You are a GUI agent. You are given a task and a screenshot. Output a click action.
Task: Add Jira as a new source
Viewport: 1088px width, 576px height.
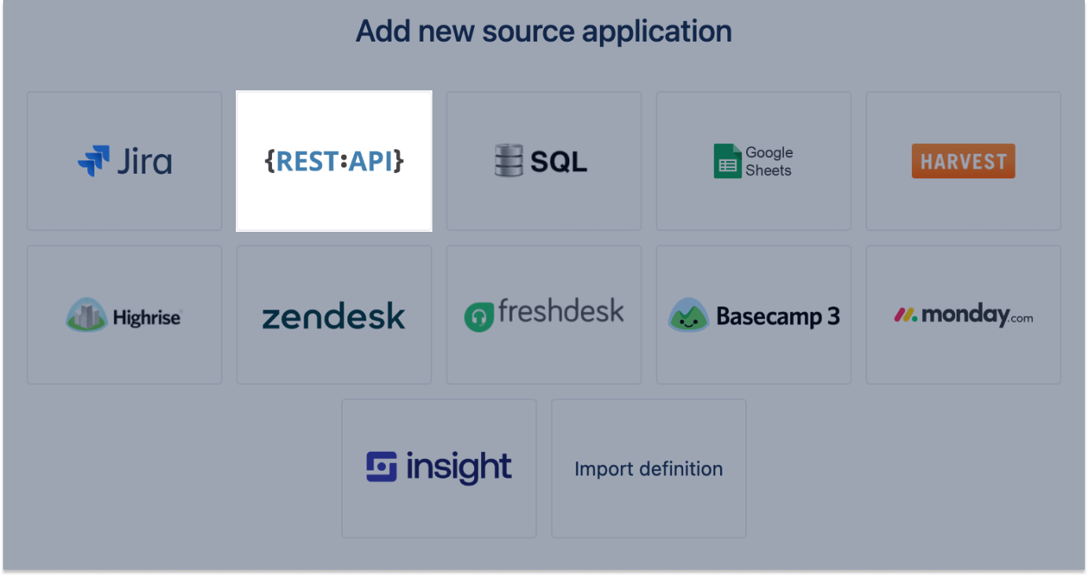(123, 160)
